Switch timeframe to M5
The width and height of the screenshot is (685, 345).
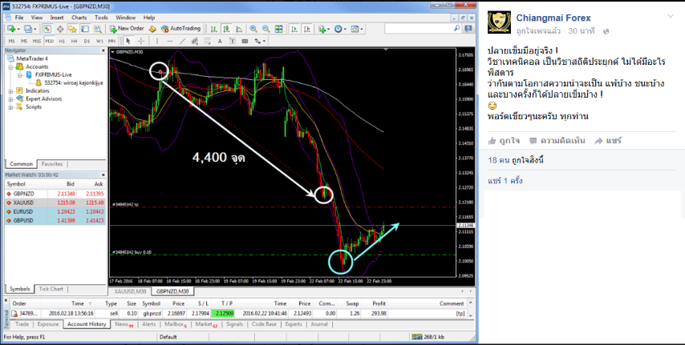tap(24, 41)
